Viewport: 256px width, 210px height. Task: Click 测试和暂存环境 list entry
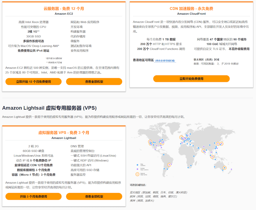point(81,46)
